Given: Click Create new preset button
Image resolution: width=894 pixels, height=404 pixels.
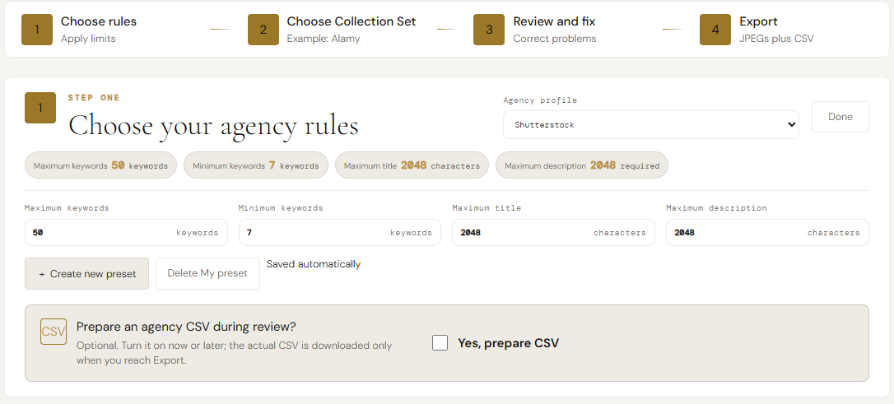Looking at the screenshot, I should pyautogui.click(x=86, y=273).
